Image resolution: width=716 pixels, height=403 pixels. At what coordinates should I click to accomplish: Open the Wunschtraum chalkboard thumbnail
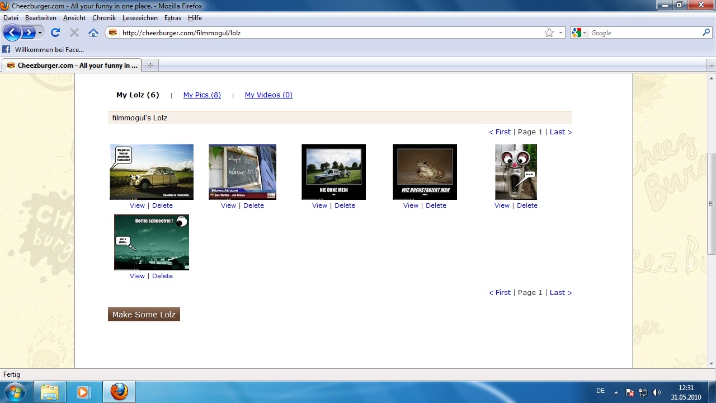(x=242, y=172)
